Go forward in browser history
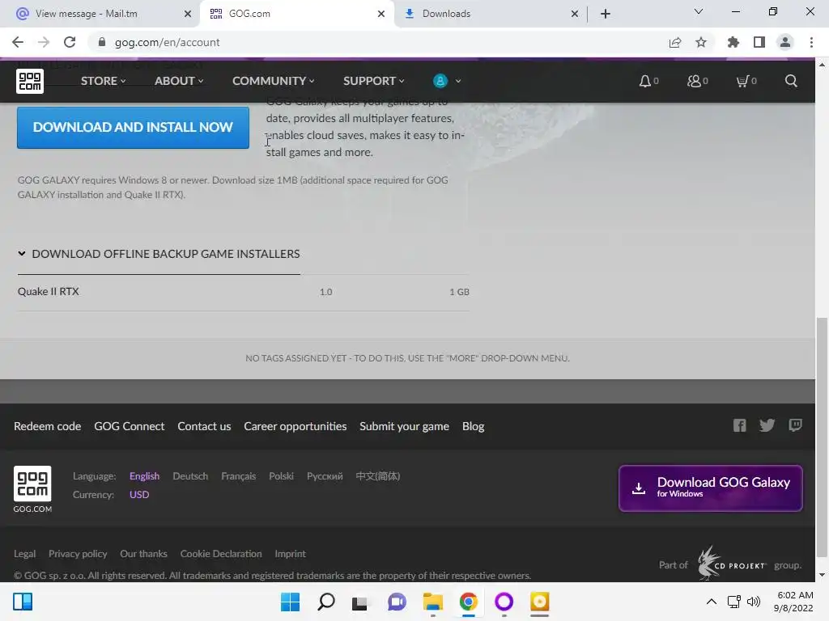This screenshot has width=829, height=621. [44, 42]
